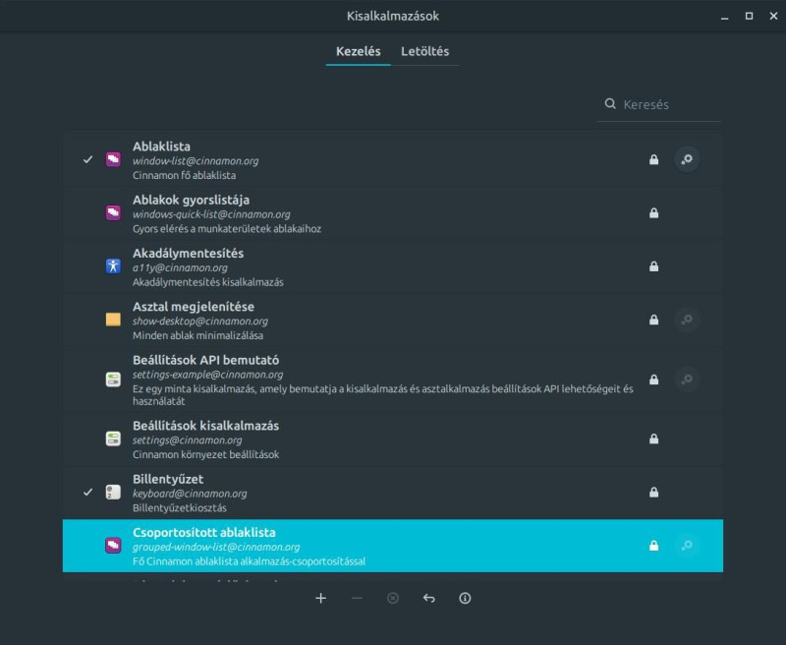This screenshot has height=645, width=786.
Task: Switch to the Letöltés tab
Action: pyautogui.click(x=424, y=51)
